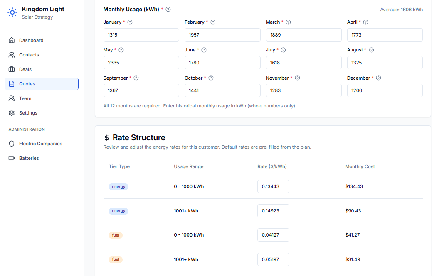
Task: Click the Dashboard home icon
Action: point(12,40)
